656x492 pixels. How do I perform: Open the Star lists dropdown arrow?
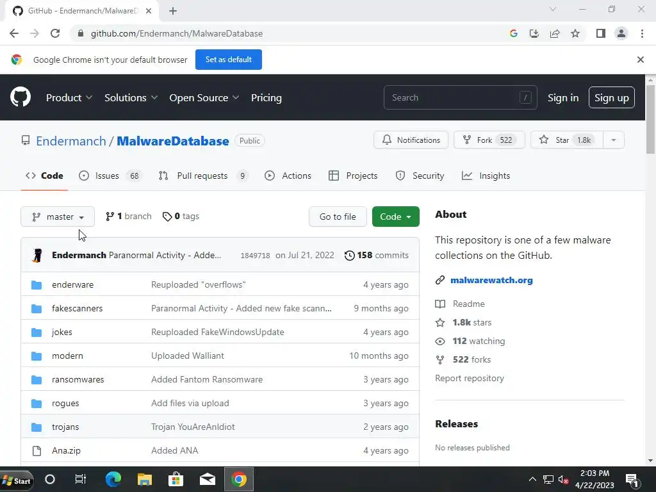coord(614,140)
